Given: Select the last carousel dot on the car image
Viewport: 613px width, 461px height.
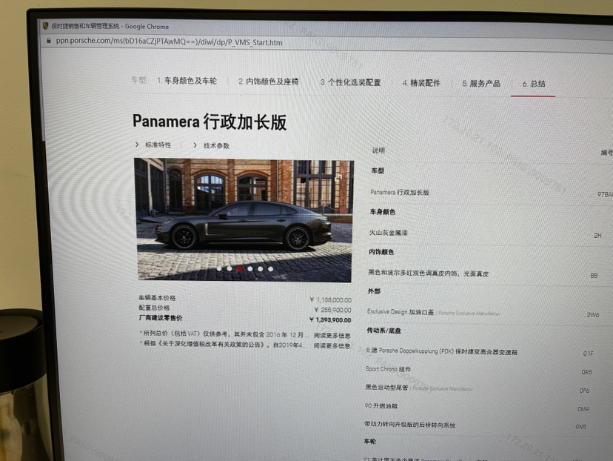Looking at the screenshot, I should (270, 269).
